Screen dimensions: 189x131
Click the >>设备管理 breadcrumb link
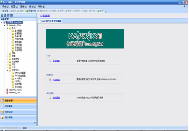click(45, 16)
